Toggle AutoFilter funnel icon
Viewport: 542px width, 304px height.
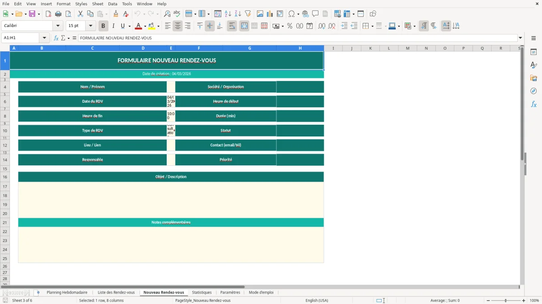pyautogui.click(x=248, y=14)
